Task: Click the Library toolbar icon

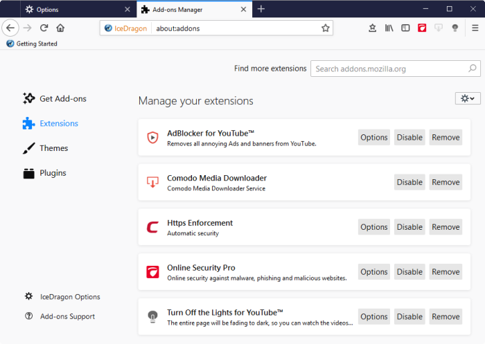Action: [x=389, y=28]
